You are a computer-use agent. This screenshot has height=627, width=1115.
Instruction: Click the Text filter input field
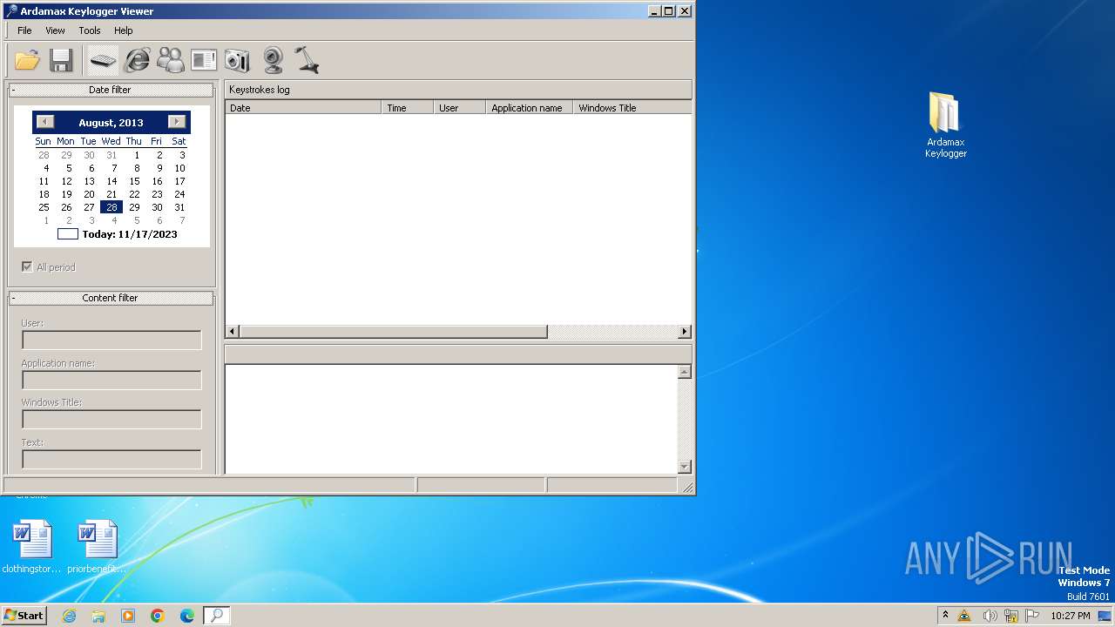pyautogui.click(x=111, y=460)
